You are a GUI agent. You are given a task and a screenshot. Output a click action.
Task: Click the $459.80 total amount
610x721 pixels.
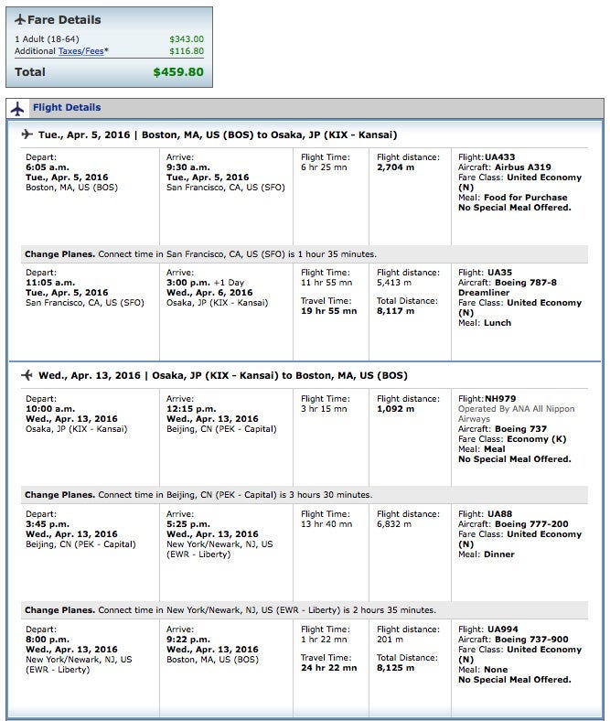click(178, 72)
